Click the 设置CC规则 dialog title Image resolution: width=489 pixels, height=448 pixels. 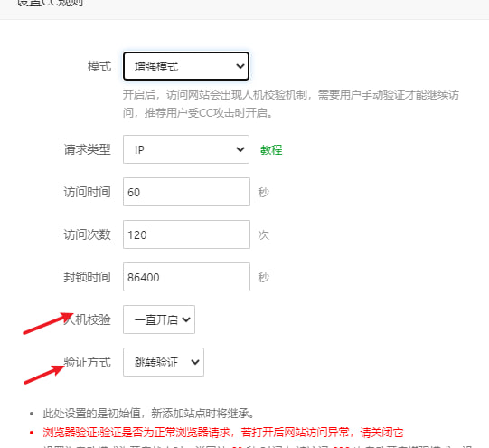(51, 3)
